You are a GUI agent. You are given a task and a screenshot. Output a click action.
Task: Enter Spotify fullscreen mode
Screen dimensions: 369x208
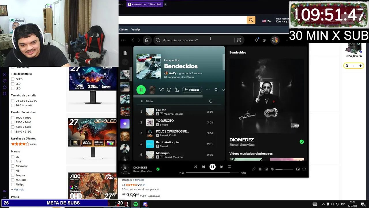(x=304, y=169)
